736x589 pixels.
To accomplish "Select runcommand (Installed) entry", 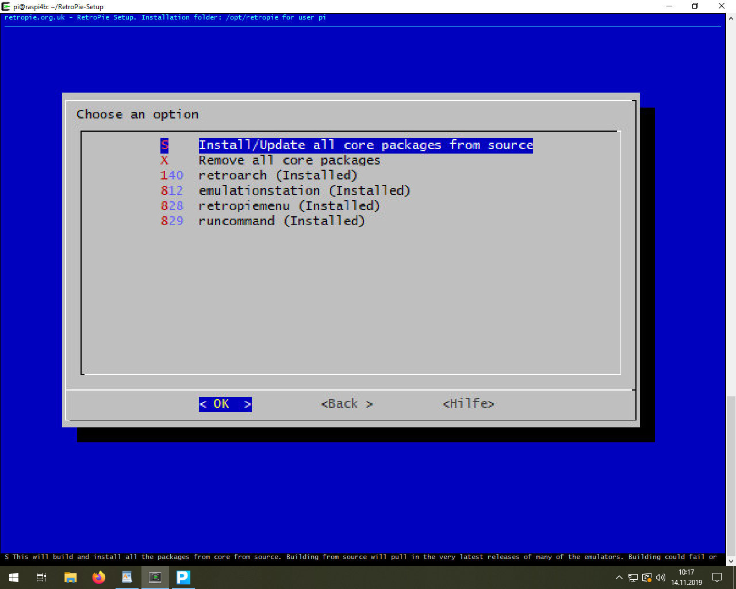I will [282, 221].
